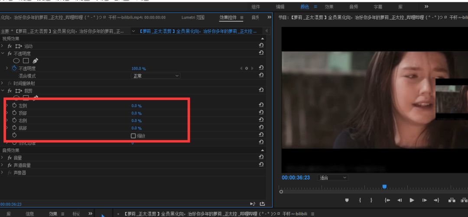Reset the 声道音量 audio effect
Image resolution: width=468 pixels, height=217 pixels.
click(261, 164)
